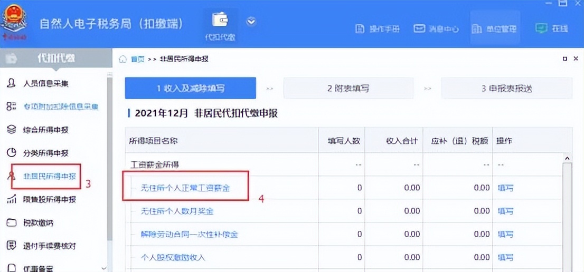Click the home icon in the breadcrumb
584x272 pixels.
pos(123,59)
